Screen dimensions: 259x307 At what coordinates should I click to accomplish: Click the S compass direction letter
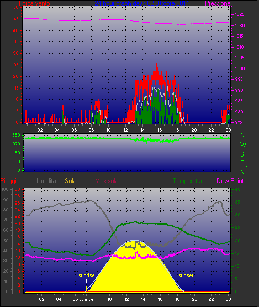click(x=242, y=154)
